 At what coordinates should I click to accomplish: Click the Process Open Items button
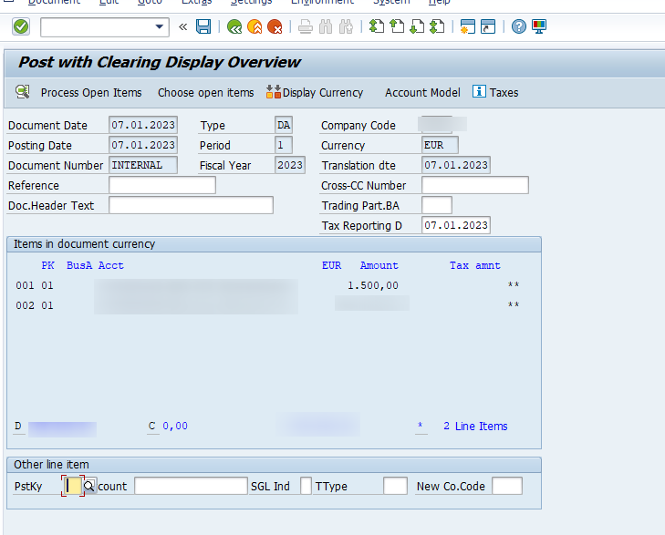coord(79,92)
